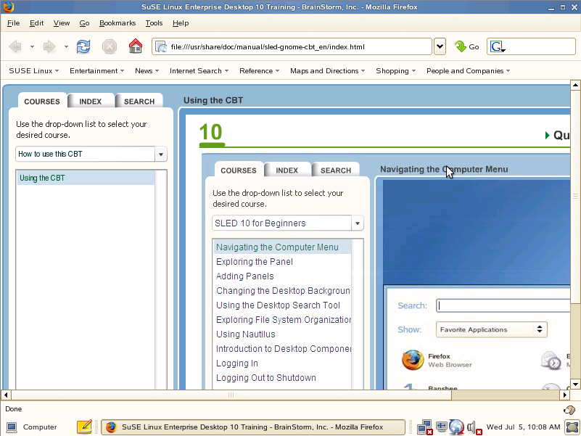Click the volume speaker tray icon
Image resolution: width=581 pixels, height=436 pixels.
pyautogui.click(x=474, y=427)
